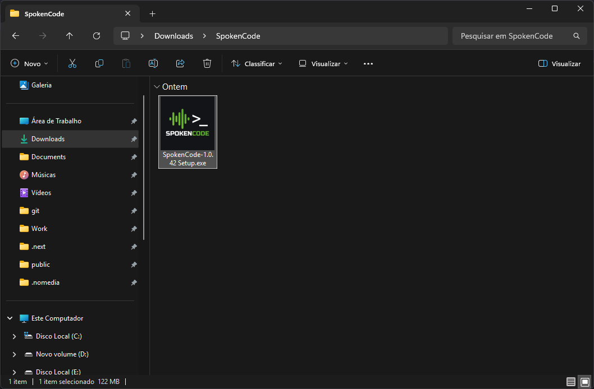Toggle the Visualizar preview pane on the right

[559, 63]
